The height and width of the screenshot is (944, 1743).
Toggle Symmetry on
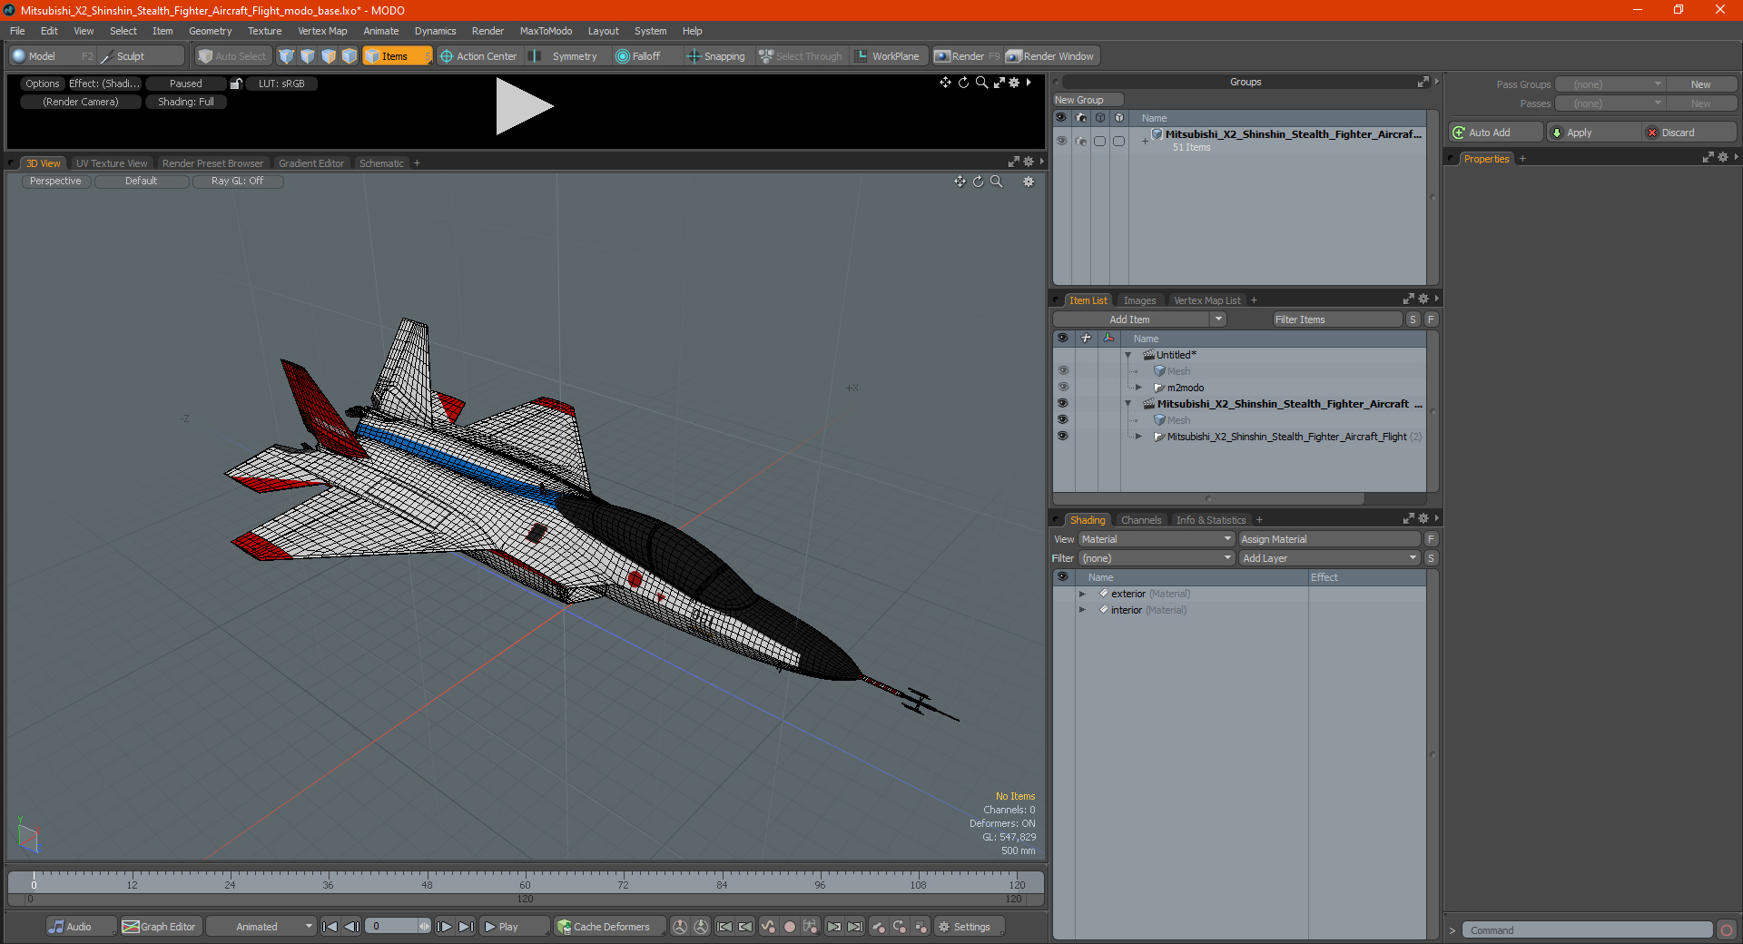pos(567,56)
